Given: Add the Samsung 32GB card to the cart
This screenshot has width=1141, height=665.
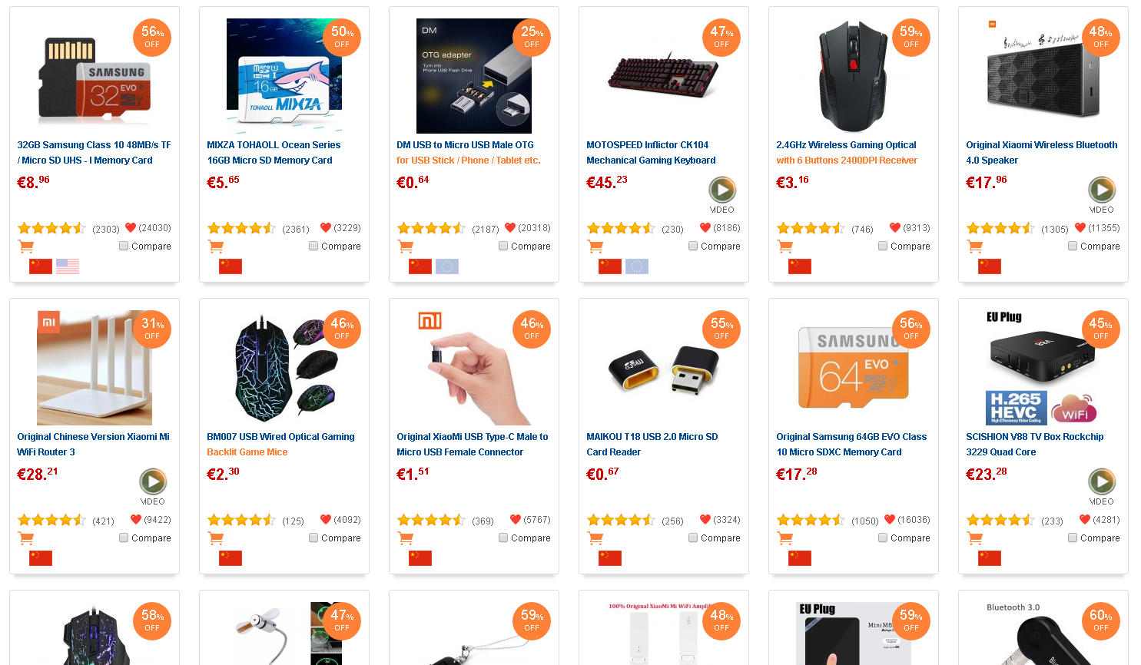Looking at the screenshot, I should (x=25, y=246).
